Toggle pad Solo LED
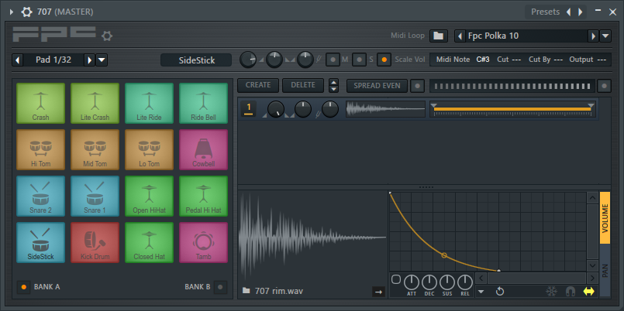This screenshot has width=624, height=311. [360, 60]
